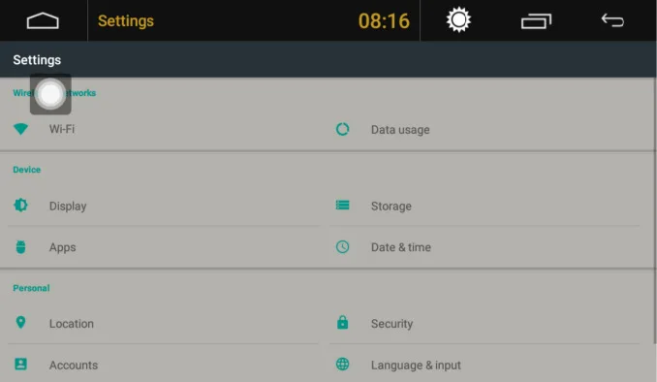
Task: Tap the floating assistive touch circle
Action: [50, 94]
